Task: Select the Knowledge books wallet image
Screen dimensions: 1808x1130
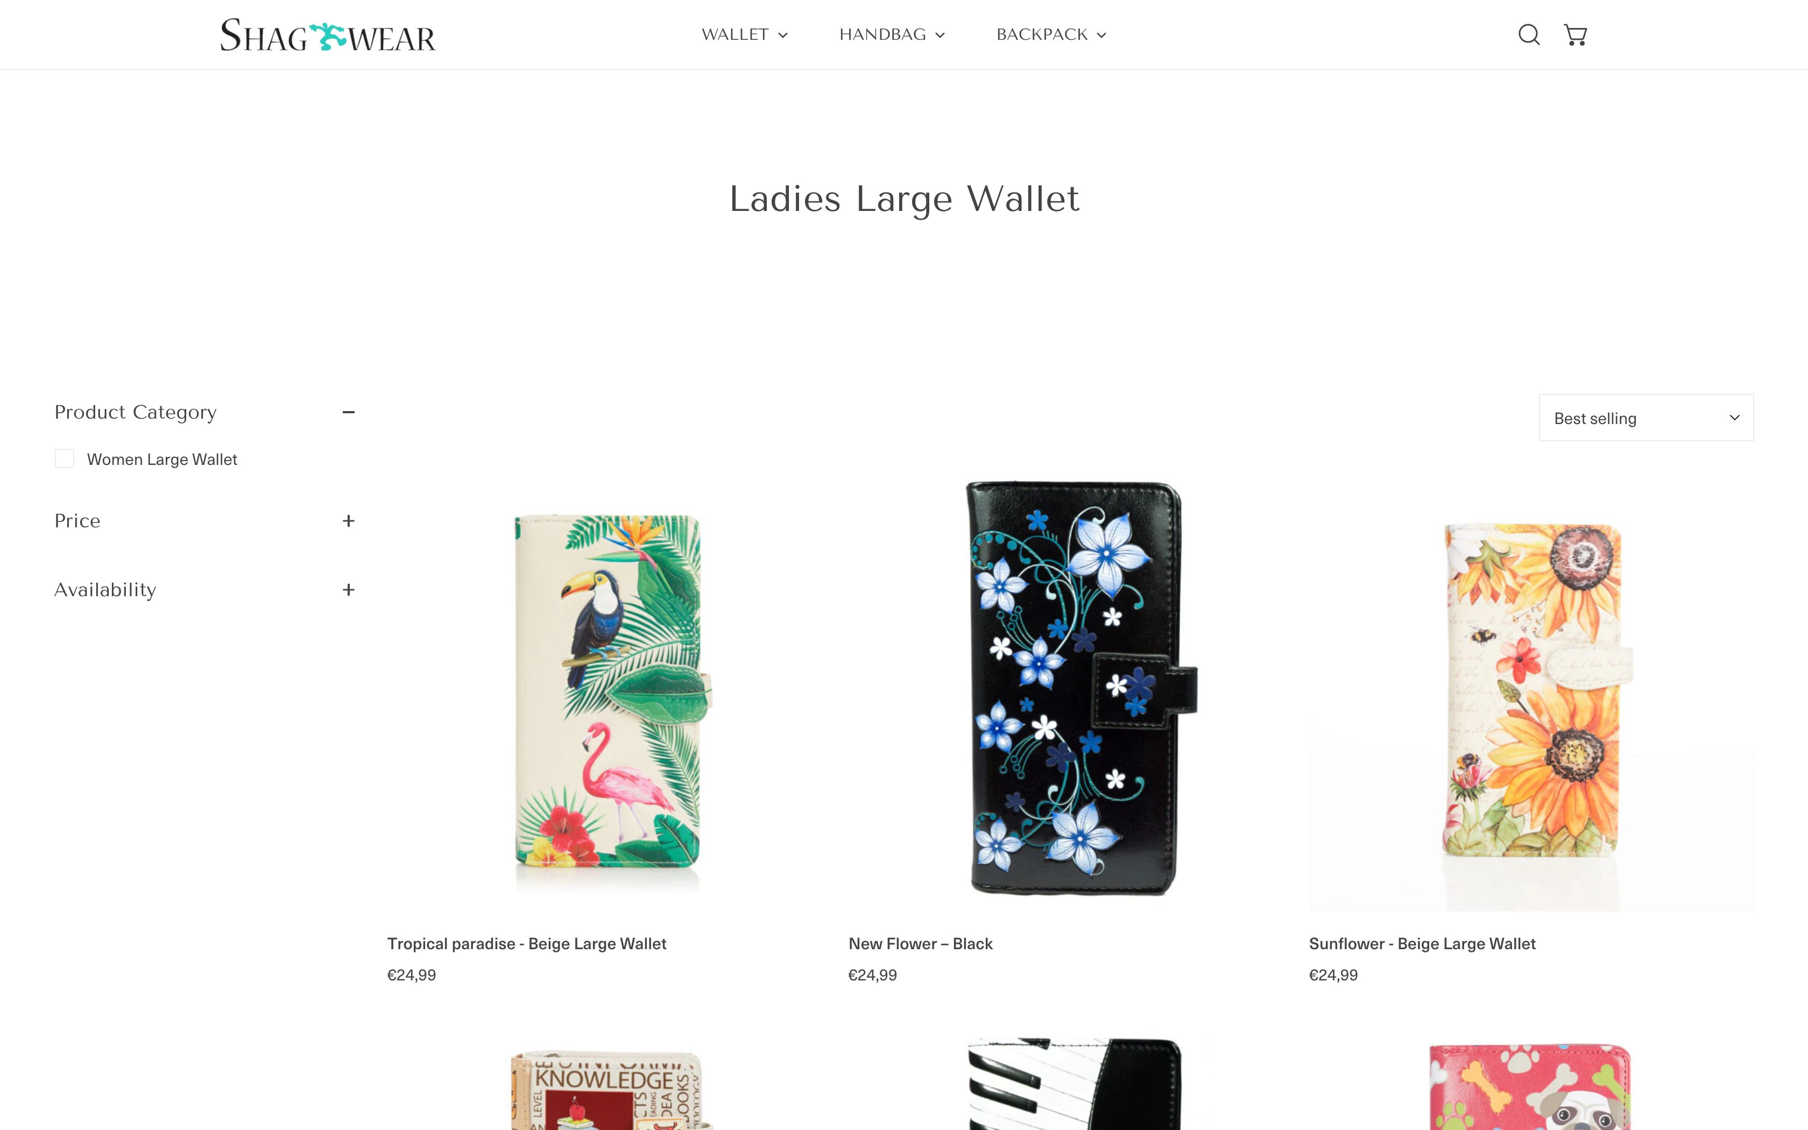Action: [x=609, y=1084]
